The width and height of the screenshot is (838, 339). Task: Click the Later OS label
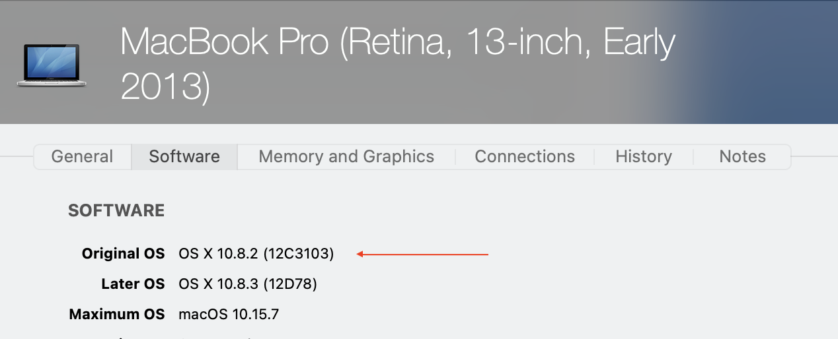coord(132,284)
